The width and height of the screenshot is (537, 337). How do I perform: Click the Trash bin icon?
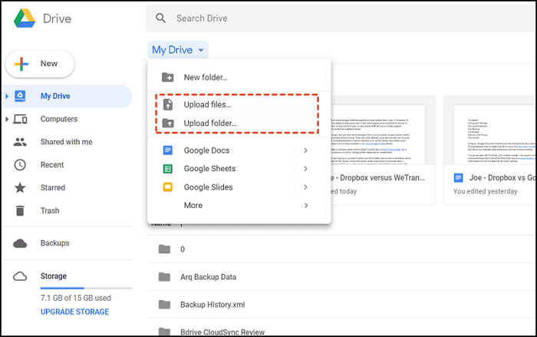click(x=20, y=210)
